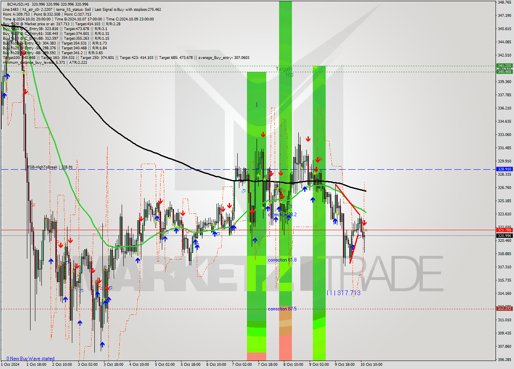Click the 315.735 price axis label
514x369 pixels.
(x=504, y=280)
